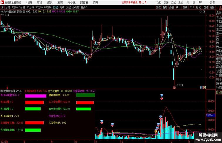Click the 23204 volume value label

[x=210, y=115]
